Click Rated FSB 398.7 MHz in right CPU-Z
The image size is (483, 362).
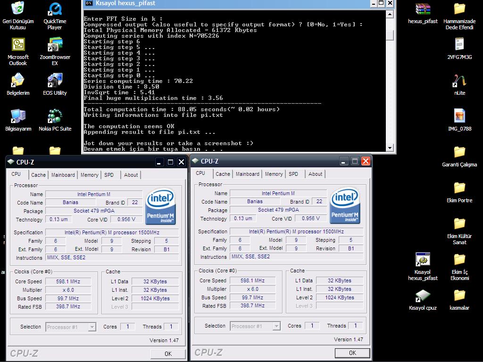(x=253, y=305)
